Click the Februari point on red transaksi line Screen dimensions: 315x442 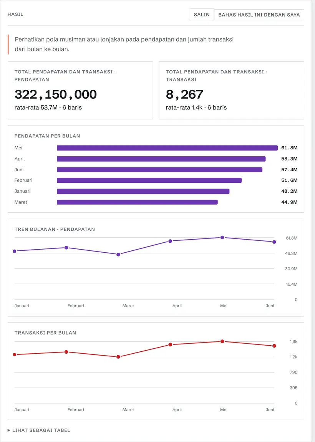66,352
